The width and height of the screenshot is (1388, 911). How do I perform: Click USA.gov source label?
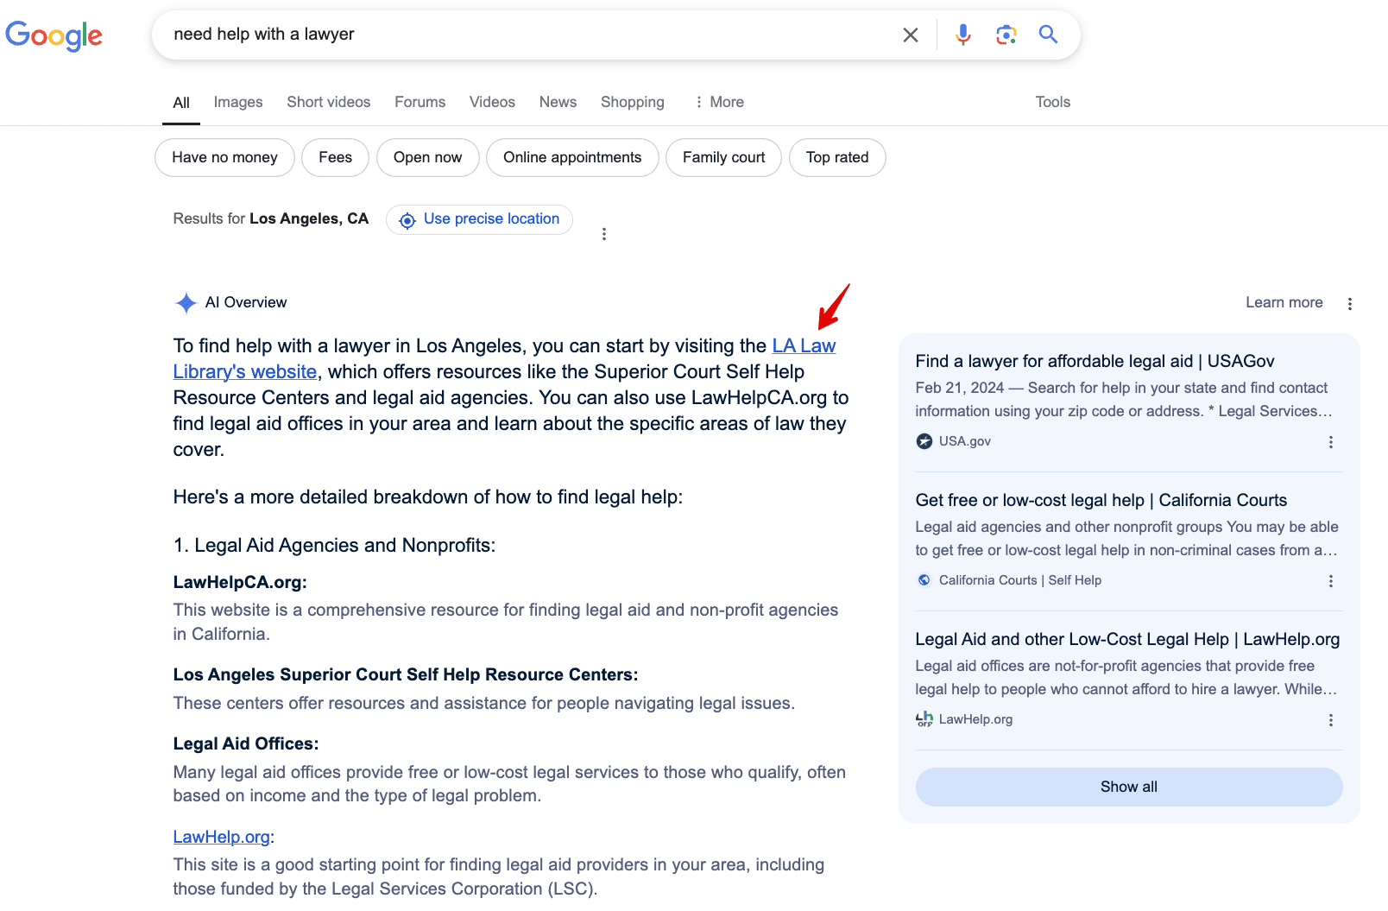(x=954, y=441)
